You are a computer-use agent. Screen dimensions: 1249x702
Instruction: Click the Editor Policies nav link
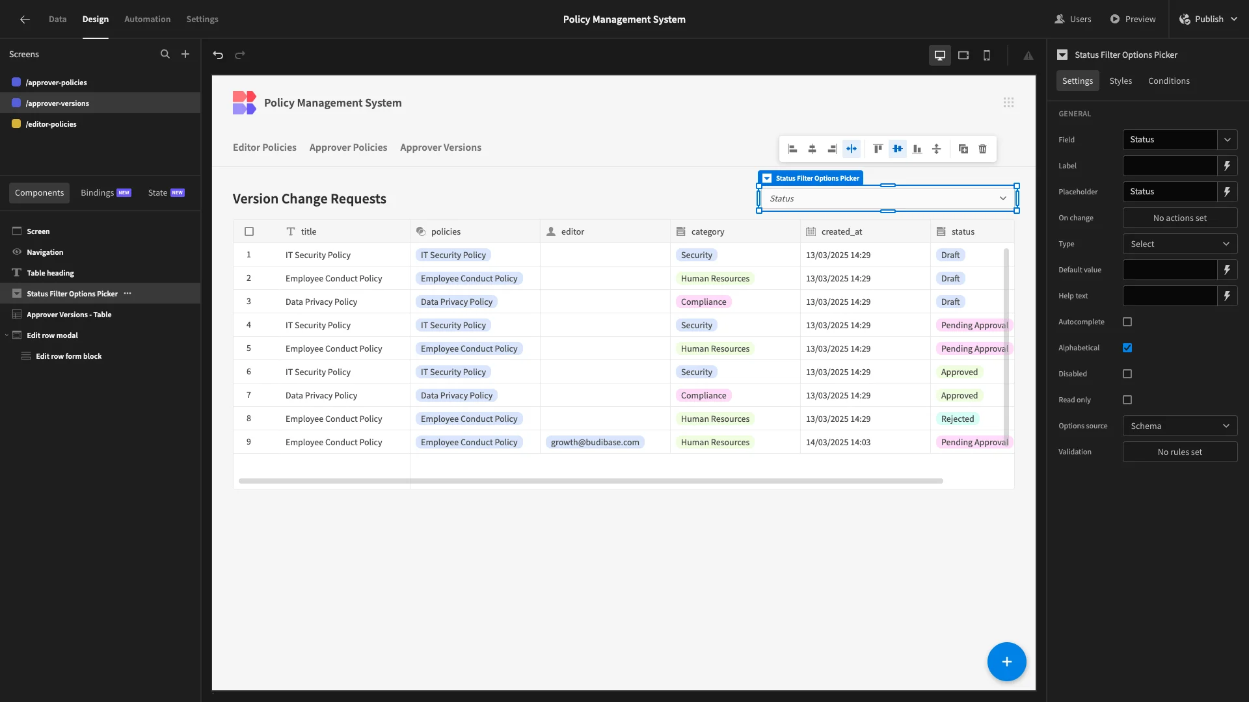click(x=265, y=148)
